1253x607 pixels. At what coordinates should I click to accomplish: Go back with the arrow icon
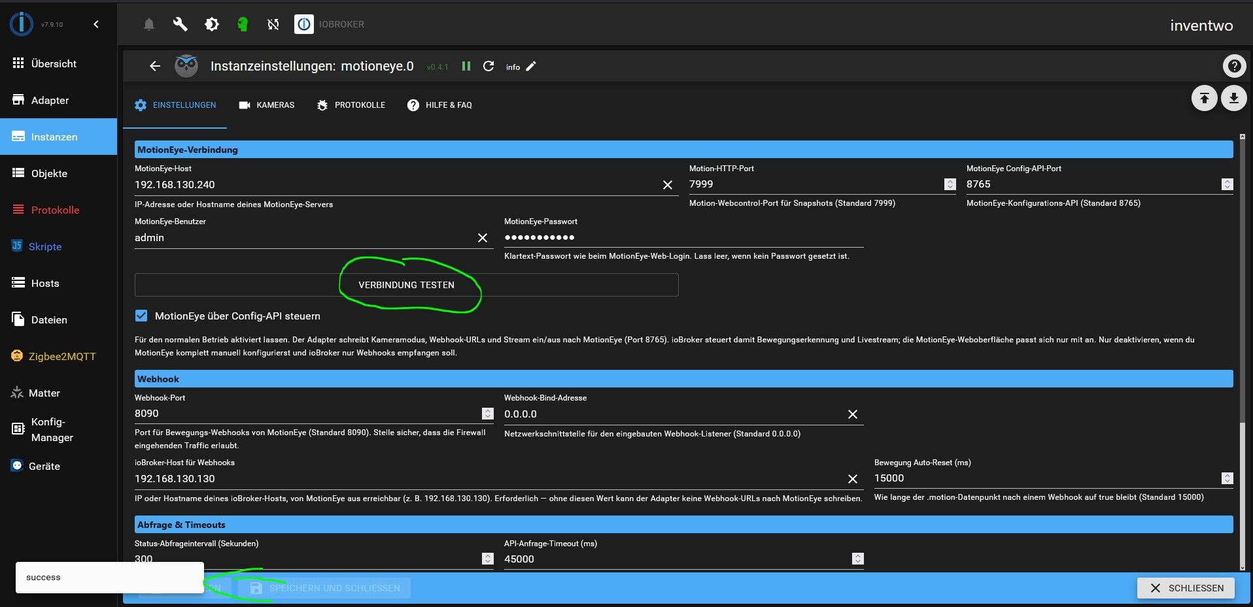coord(155,66)
